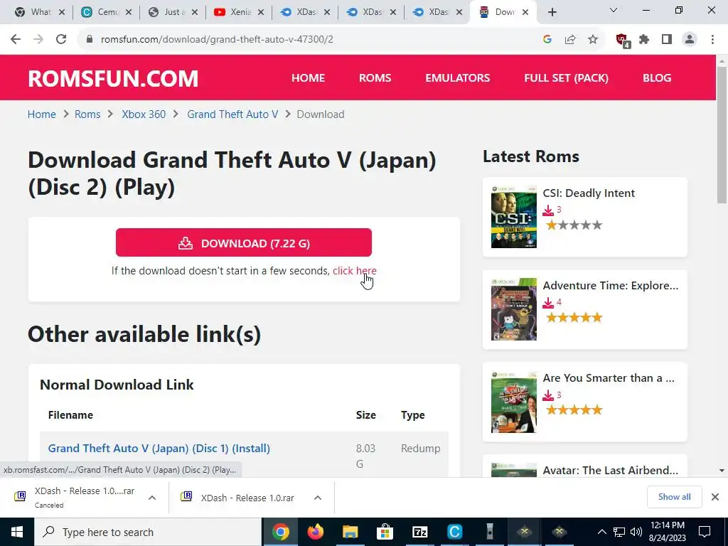Click the Google icon in address bar
This screenshot has height=546, width=728.
(x=547, y=40)
